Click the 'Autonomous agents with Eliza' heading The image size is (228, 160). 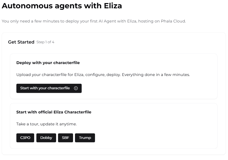[x=62, y=6]
